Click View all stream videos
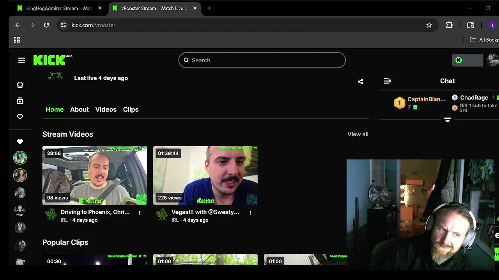 [358, 134]
